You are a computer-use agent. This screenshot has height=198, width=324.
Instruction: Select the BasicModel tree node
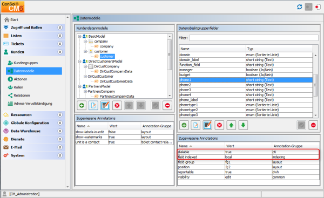pos(97,36)
